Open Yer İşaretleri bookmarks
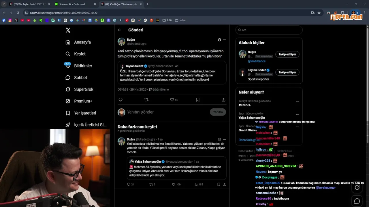The height and width of the screenshot is (207, 369). 81,113
